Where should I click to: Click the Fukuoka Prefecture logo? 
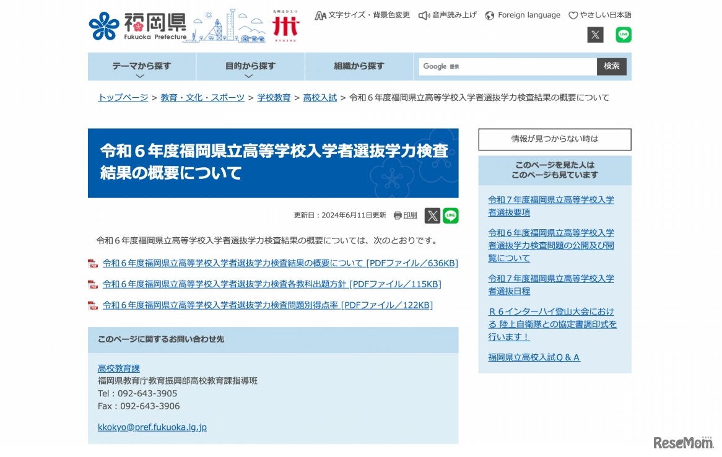click(137, 26)
